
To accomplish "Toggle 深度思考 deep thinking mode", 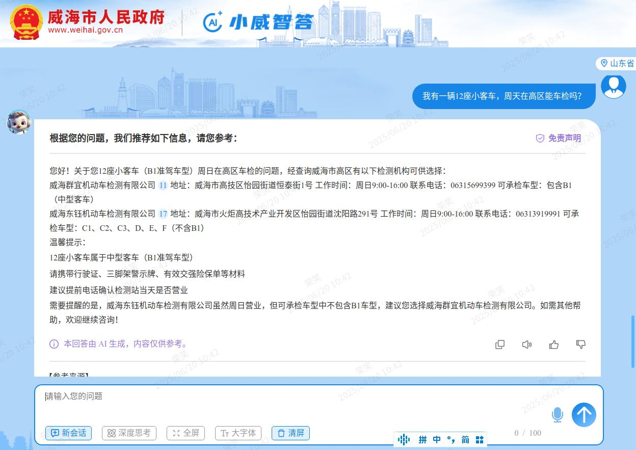I will tap(129, 433).
